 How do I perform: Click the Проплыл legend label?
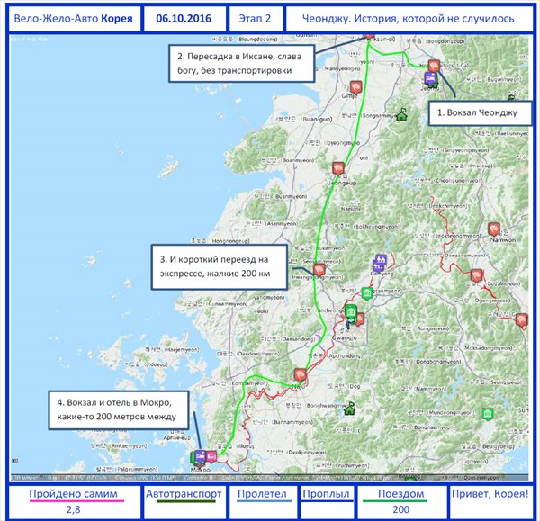click(x=326, y=493)
